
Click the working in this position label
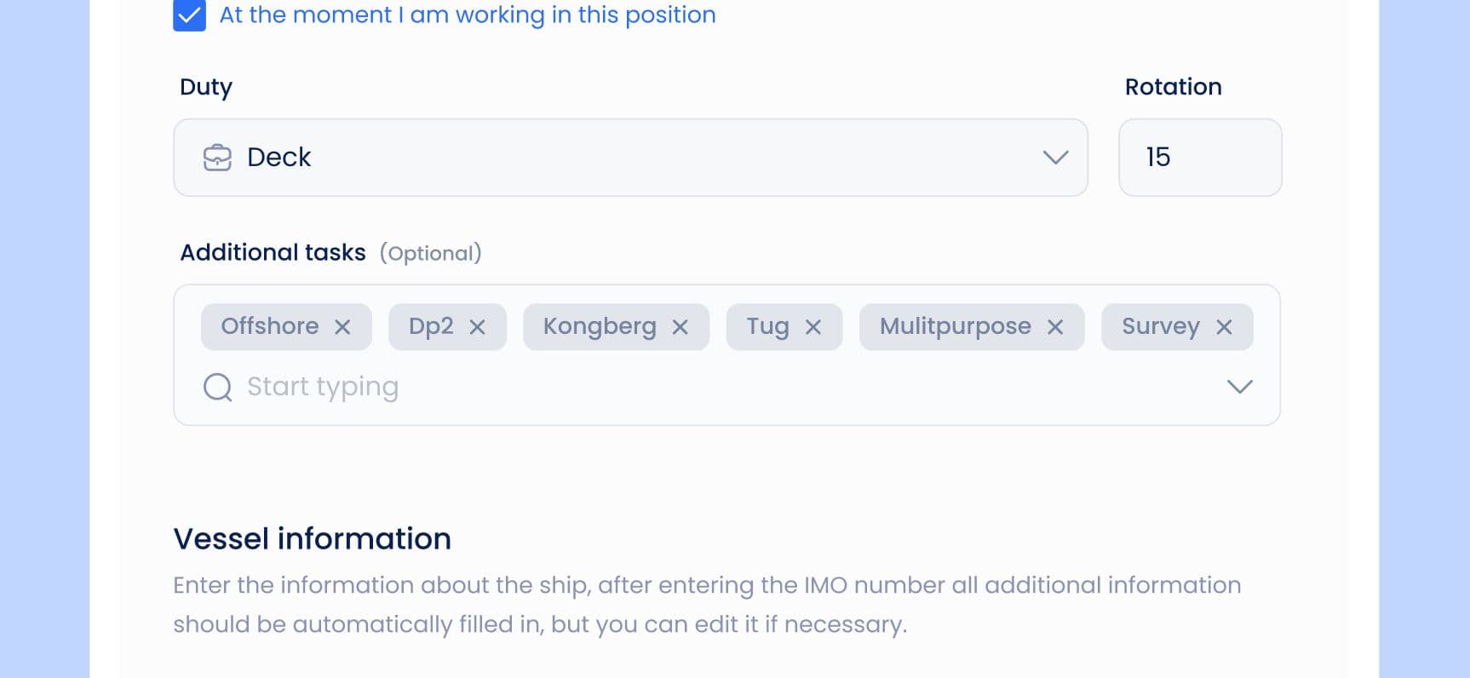tap(467, 15)
